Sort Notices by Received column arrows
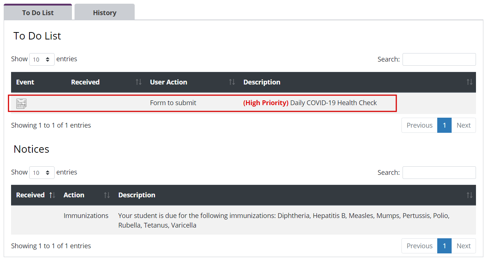The height and width of the screenshot is (263, 490). click(x=52, y=195)
